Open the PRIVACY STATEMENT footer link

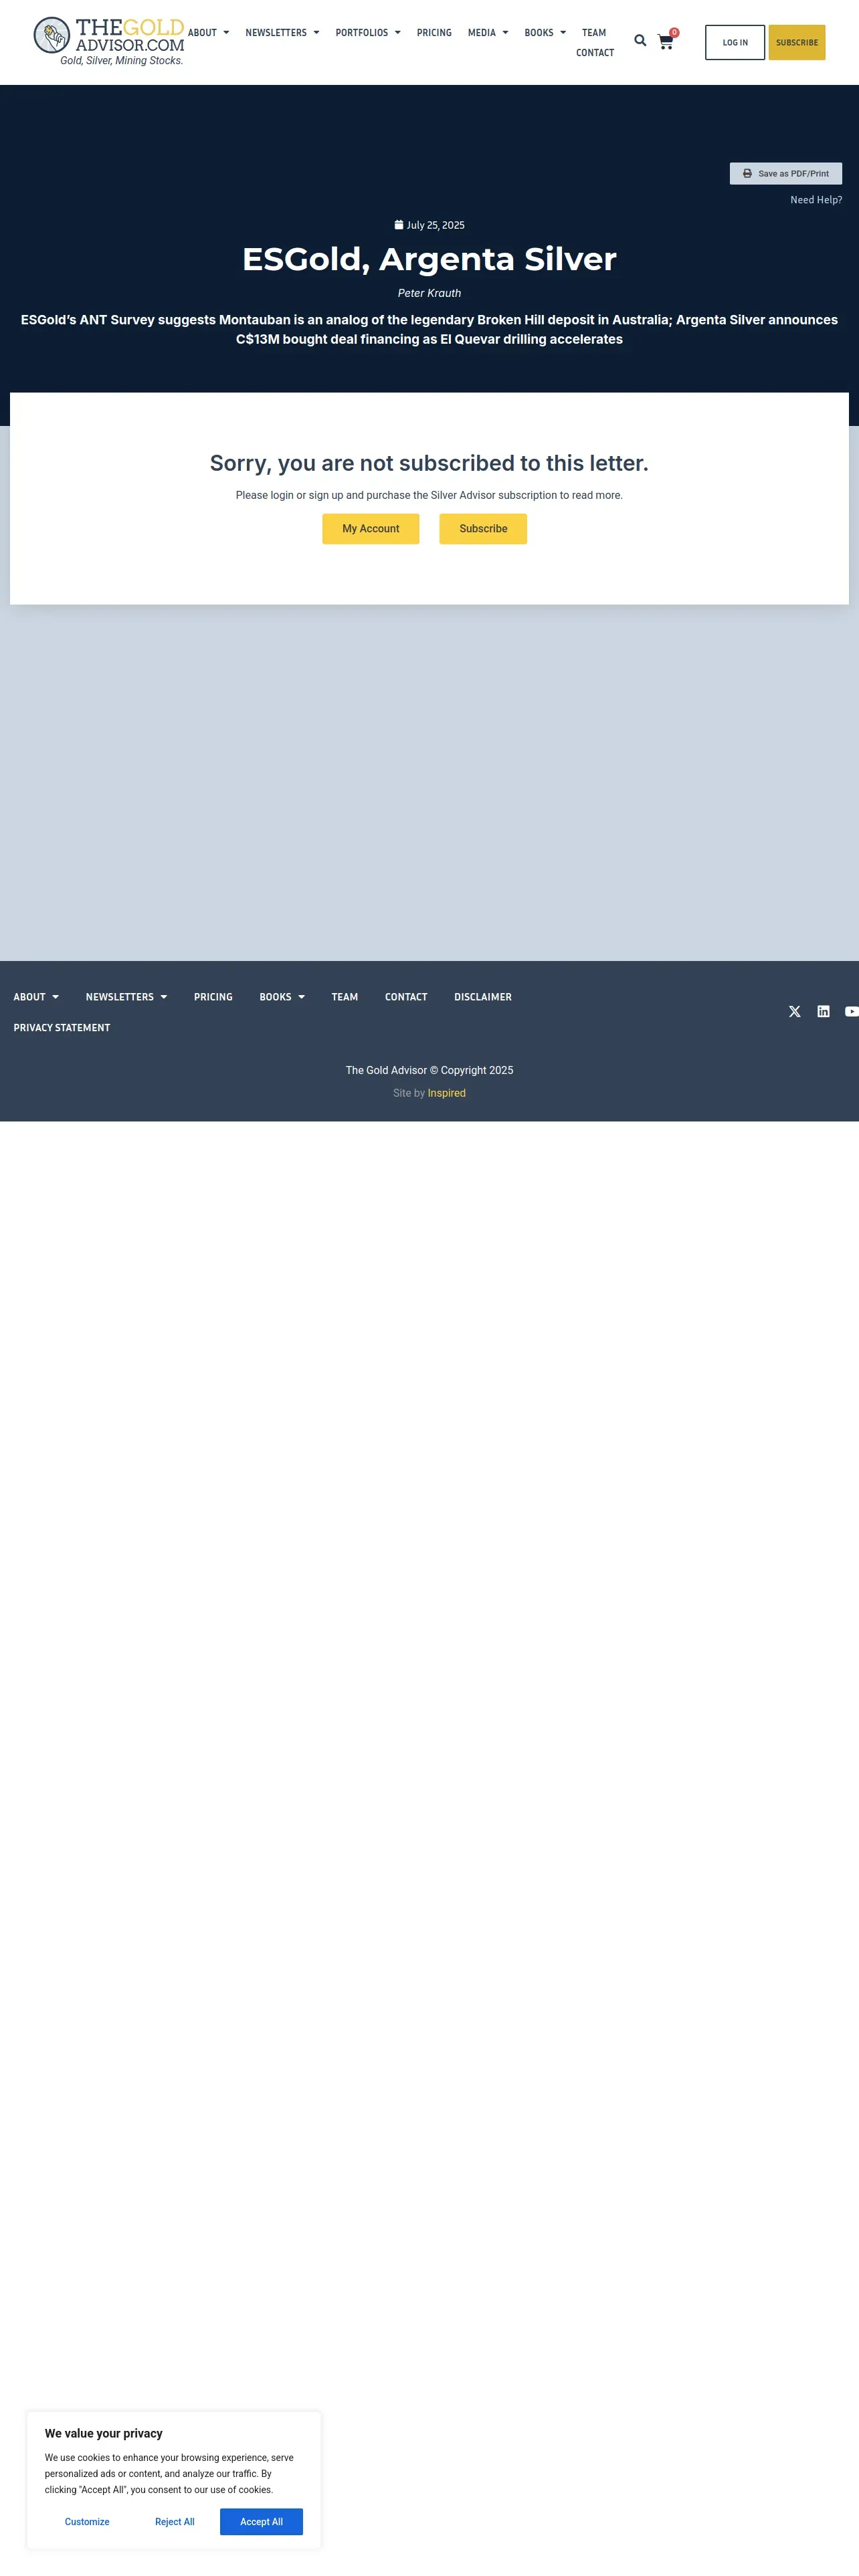[62, 1028]
